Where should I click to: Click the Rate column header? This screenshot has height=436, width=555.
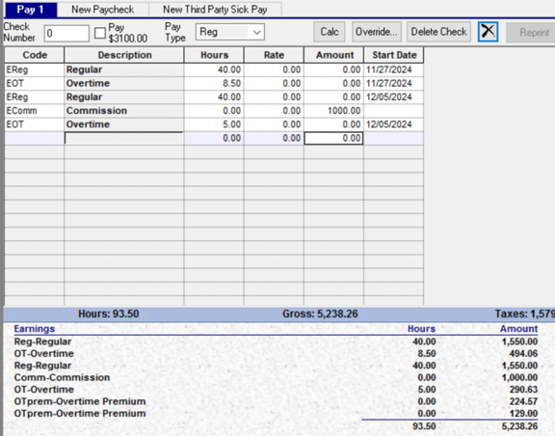(274, 55)
